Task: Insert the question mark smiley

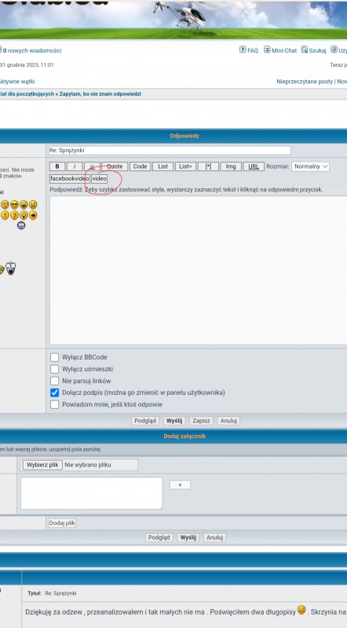Action: click(x=14, y=215)
